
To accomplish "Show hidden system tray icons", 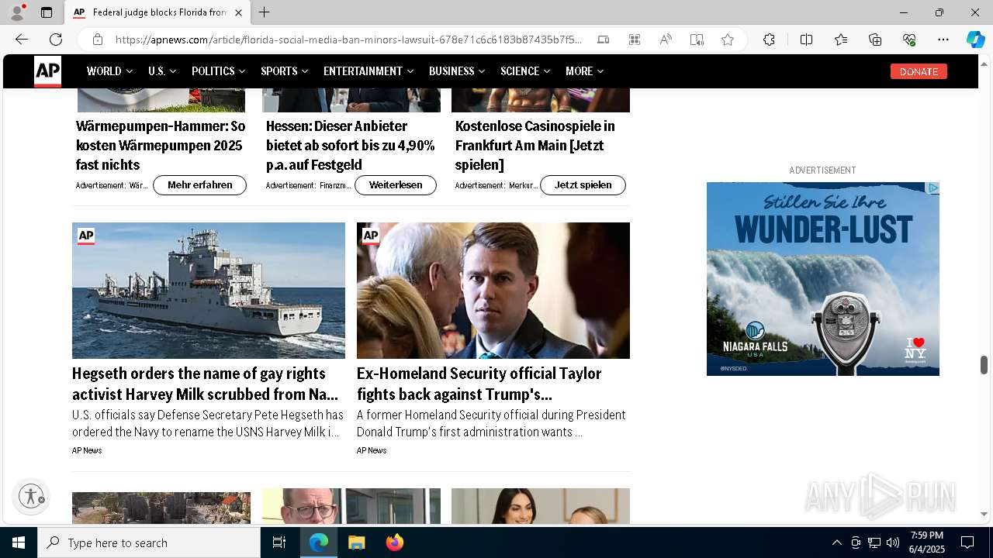I will click(836, 542).
